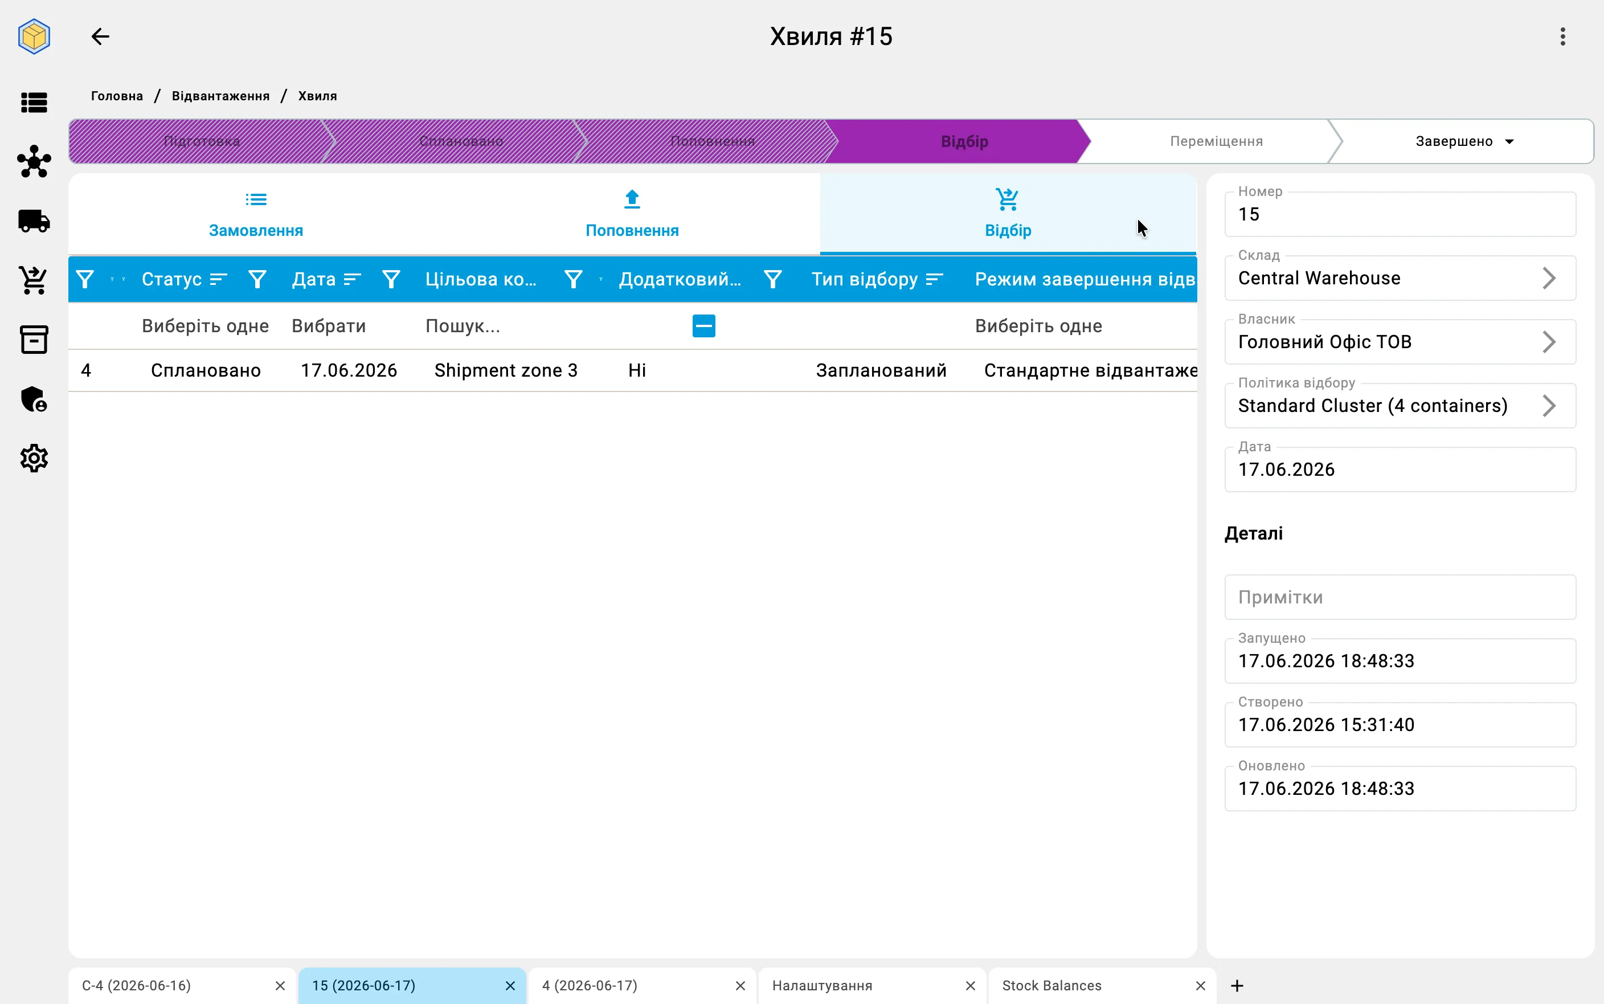Open Власник Головний Офіс ТОВ chevron
1604x1004 pixels.
point(1548,342)
